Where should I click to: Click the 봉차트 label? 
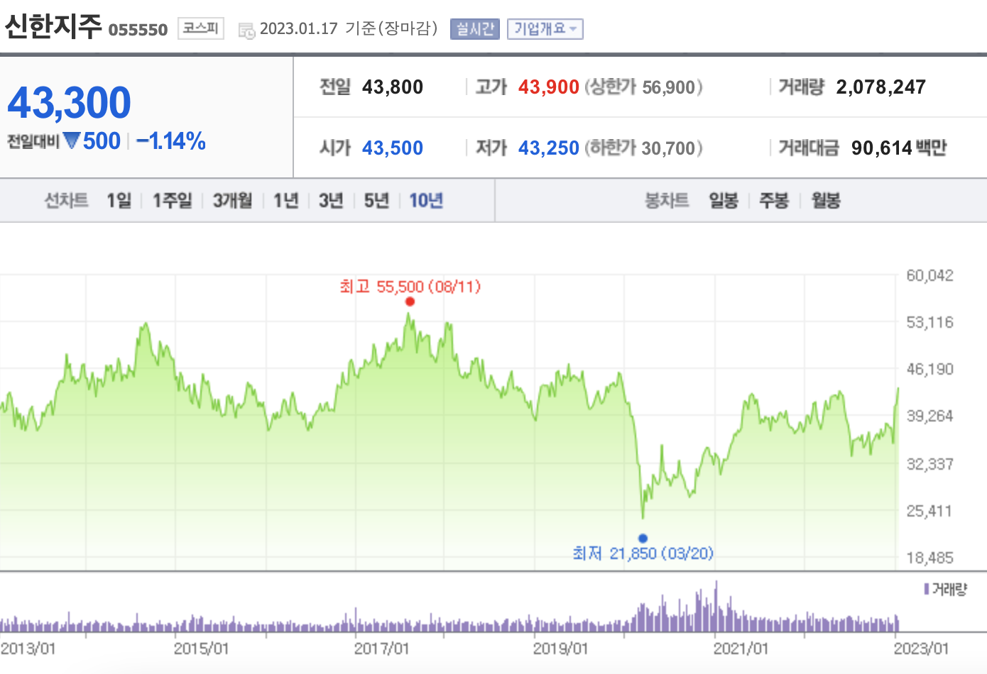(667, 201)
